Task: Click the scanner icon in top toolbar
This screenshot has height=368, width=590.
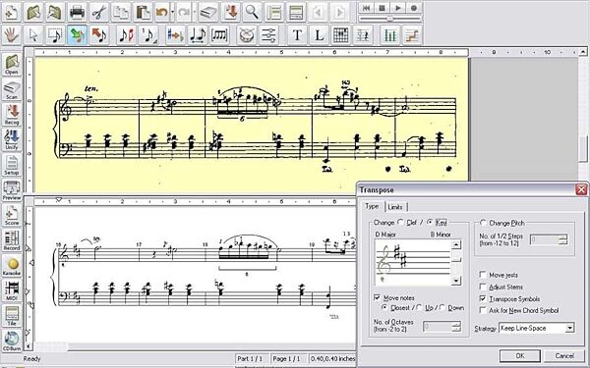Action: coord(208,12)
